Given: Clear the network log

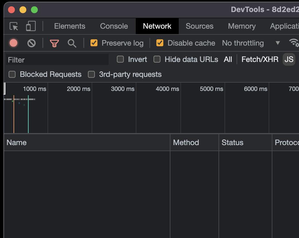Looking at the screenshot, I should click(32, 43).
